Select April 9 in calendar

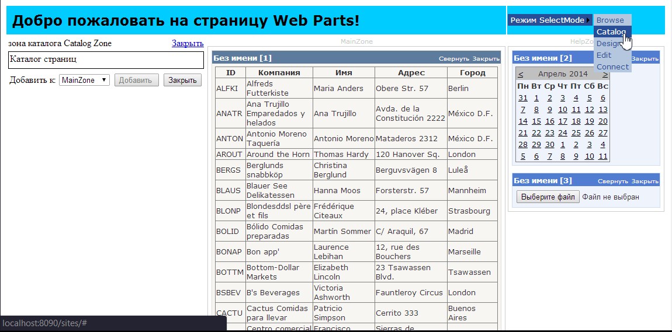pyautogui.click(x=549, y=110)
